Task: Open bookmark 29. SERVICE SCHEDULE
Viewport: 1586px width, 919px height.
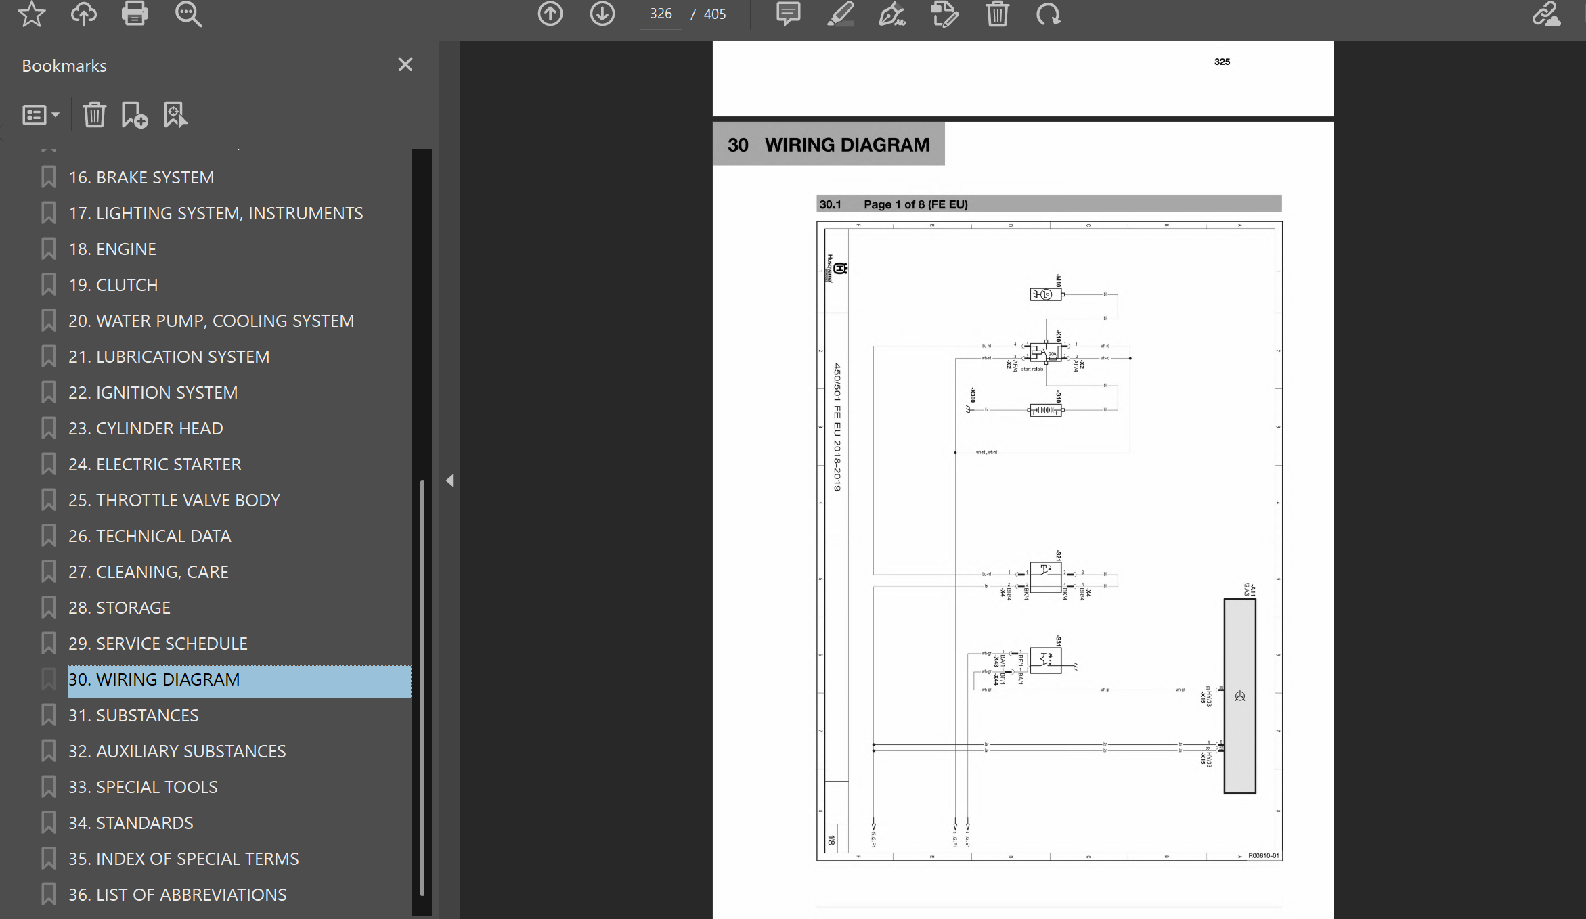Action: pos(158,644)
